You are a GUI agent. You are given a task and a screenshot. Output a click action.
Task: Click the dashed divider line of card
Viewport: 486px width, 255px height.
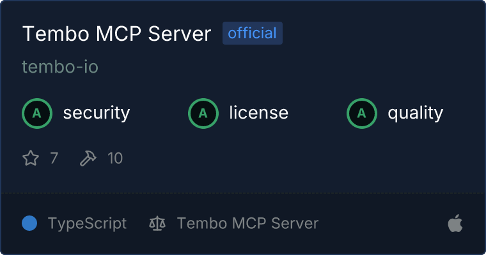(243, 193)
